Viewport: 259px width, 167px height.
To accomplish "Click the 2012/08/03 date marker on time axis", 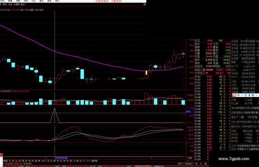I will [x=61, y=158].
